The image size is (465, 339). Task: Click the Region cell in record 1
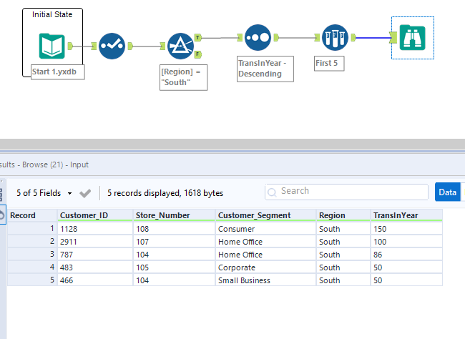pos(343,229)
